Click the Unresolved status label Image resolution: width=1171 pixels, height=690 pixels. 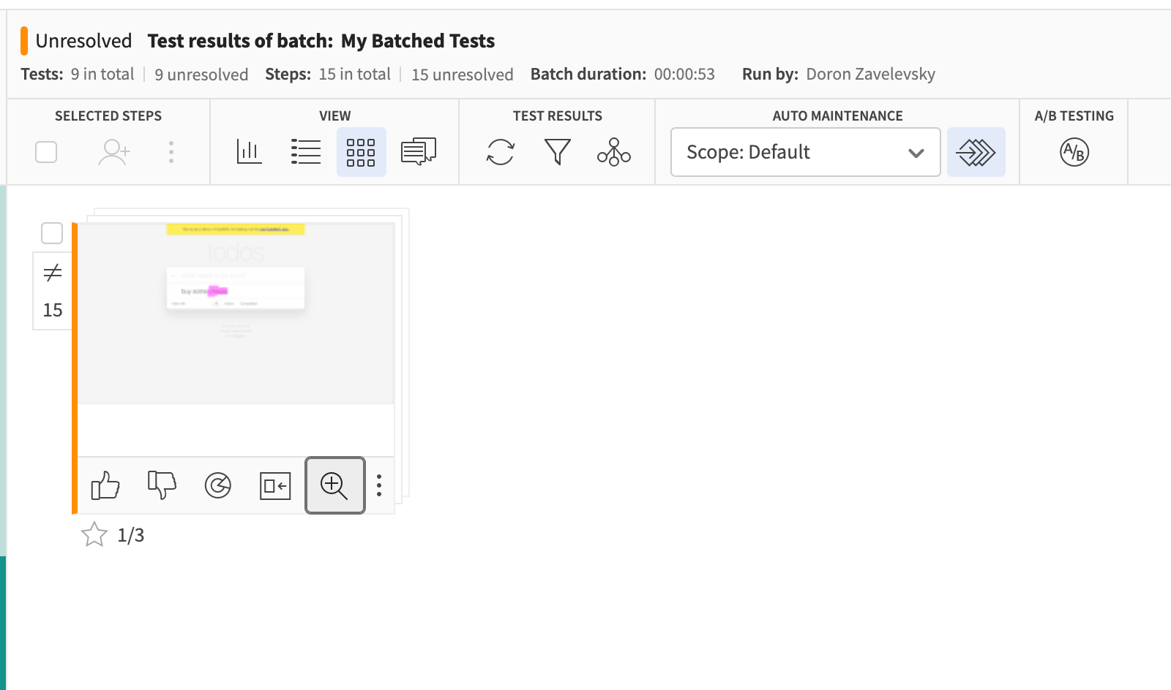pyautogui.click(x=83, y=41)
